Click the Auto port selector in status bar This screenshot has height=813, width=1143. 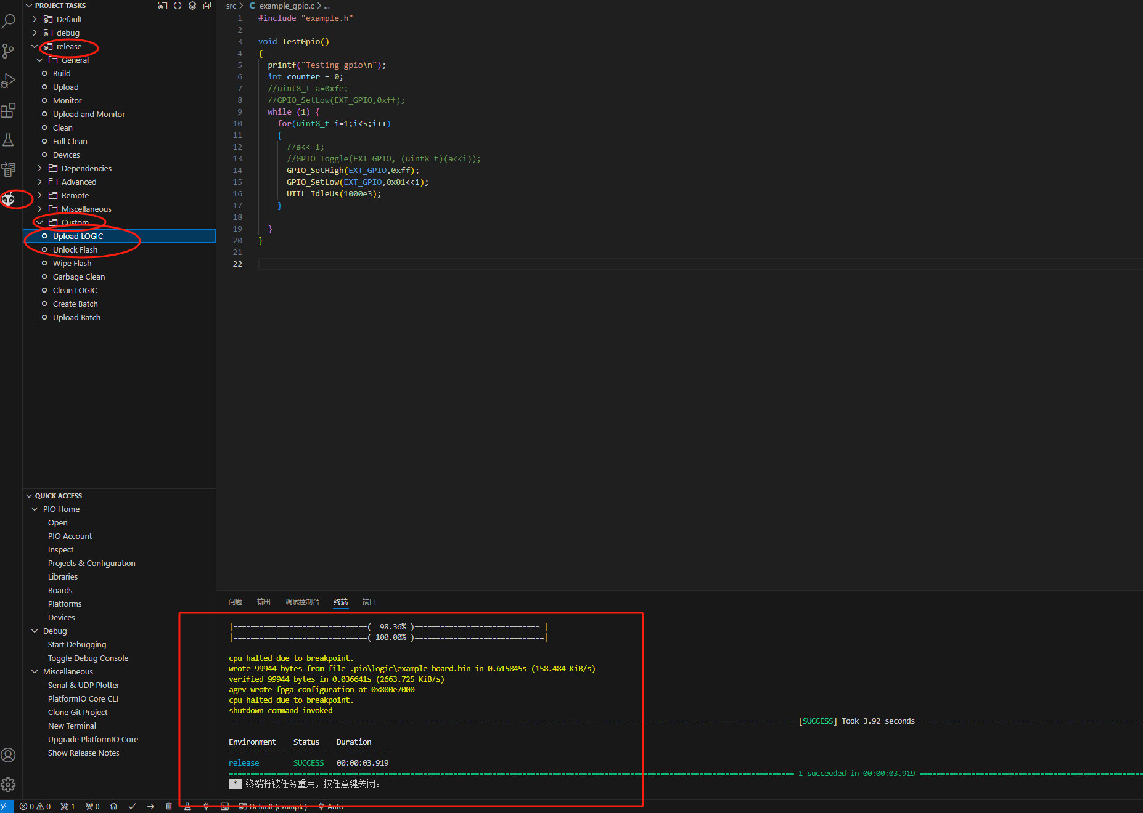[x=331, y=806]
